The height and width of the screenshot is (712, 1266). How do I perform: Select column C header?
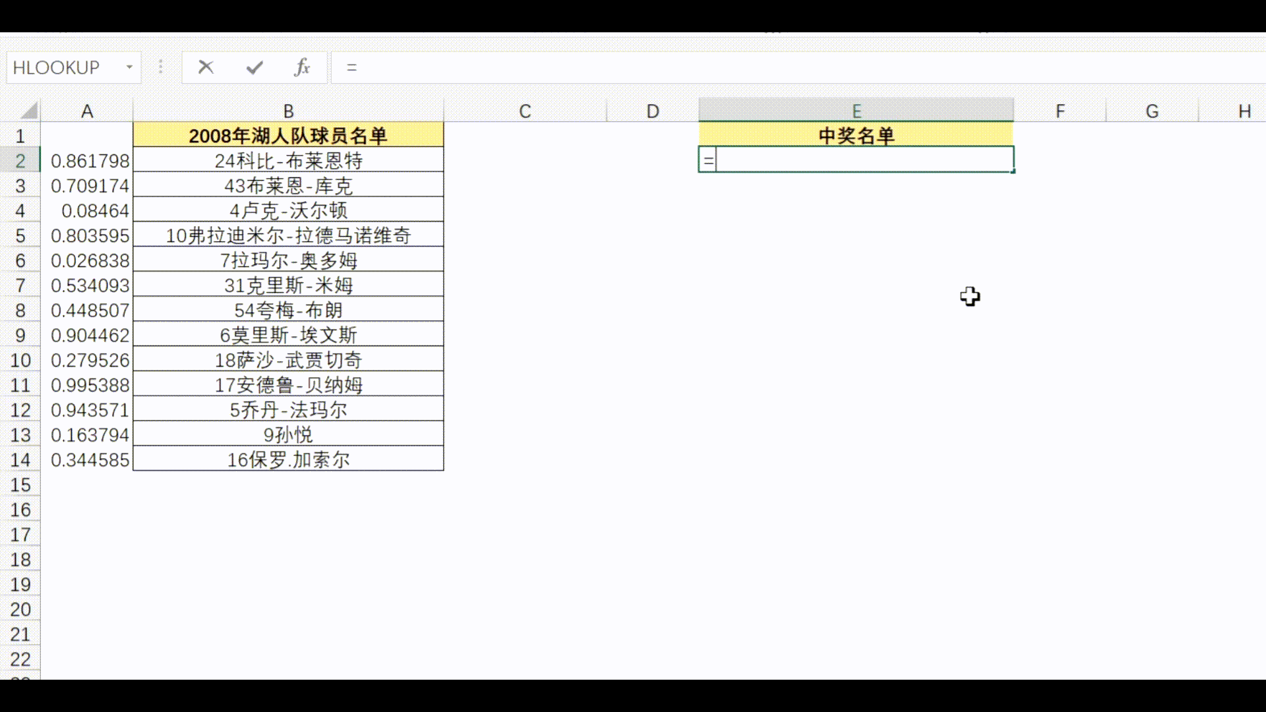[x=525, y=111]
